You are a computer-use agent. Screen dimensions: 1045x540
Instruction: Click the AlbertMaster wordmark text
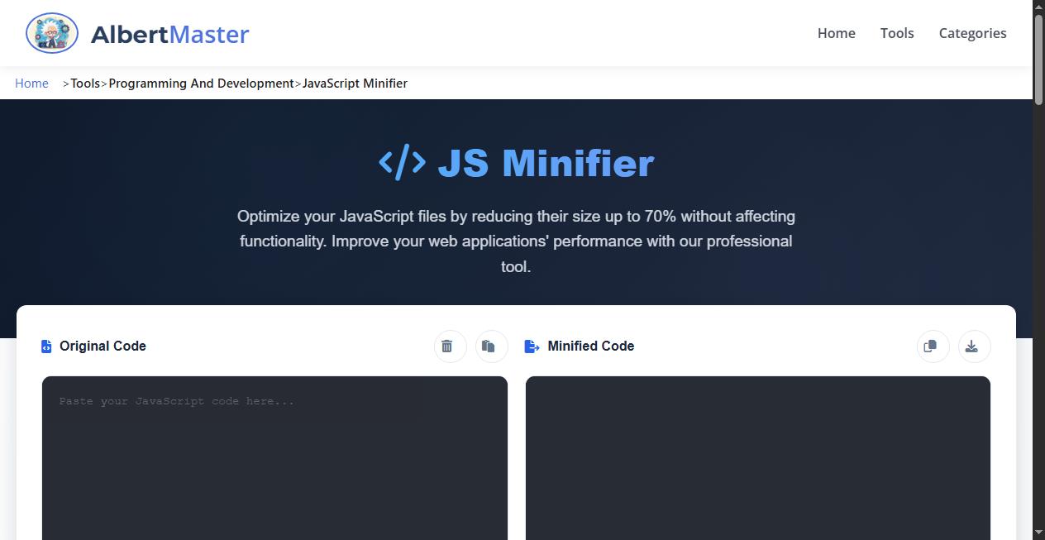click(x=169, y=34)
